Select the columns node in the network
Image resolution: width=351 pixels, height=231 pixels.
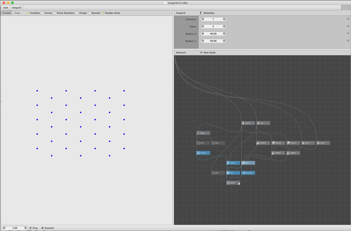tap(248, 123)
